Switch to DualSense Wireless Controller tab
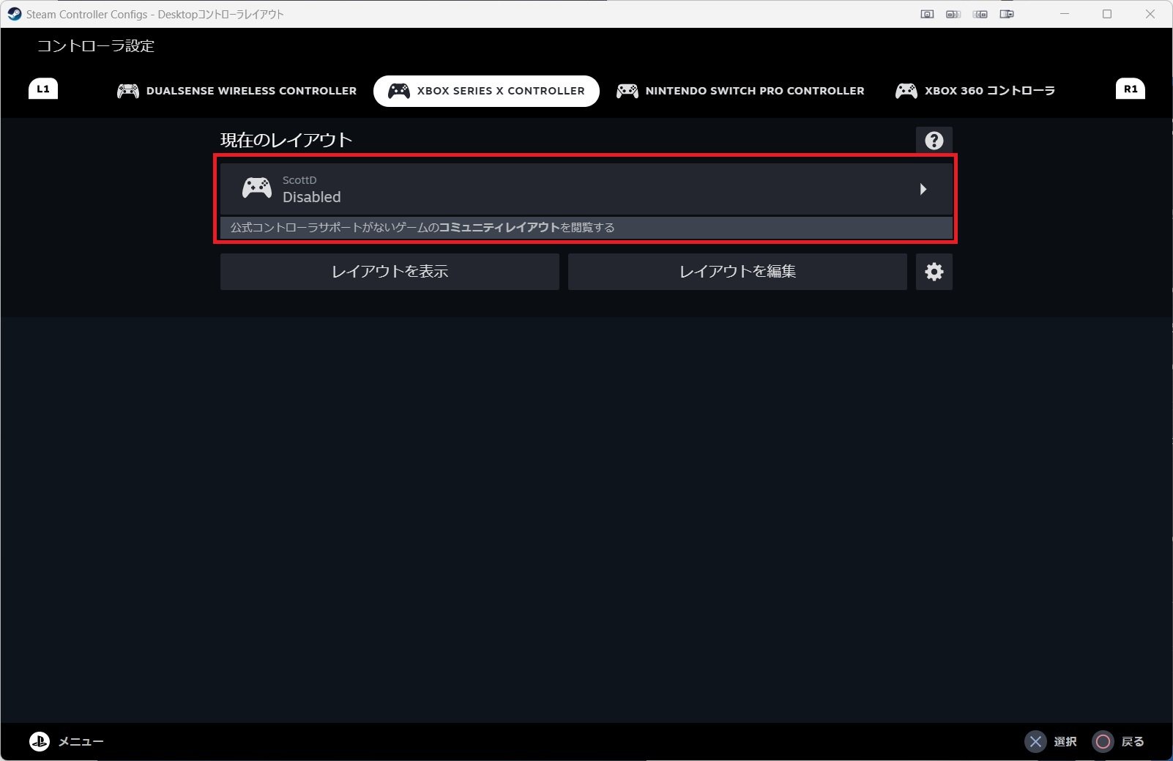Image resolution: width=1173 pixels, height=761 pixels. (x=237, y=91)
